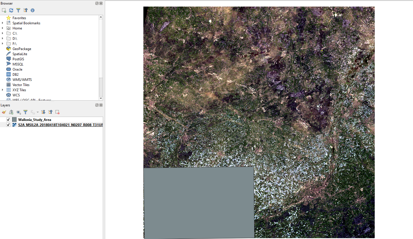Click the PostGIS elephant icon

point(9,59)
